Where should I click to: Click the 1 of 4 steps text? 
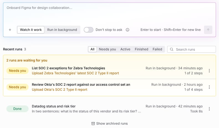pos(193,90)
